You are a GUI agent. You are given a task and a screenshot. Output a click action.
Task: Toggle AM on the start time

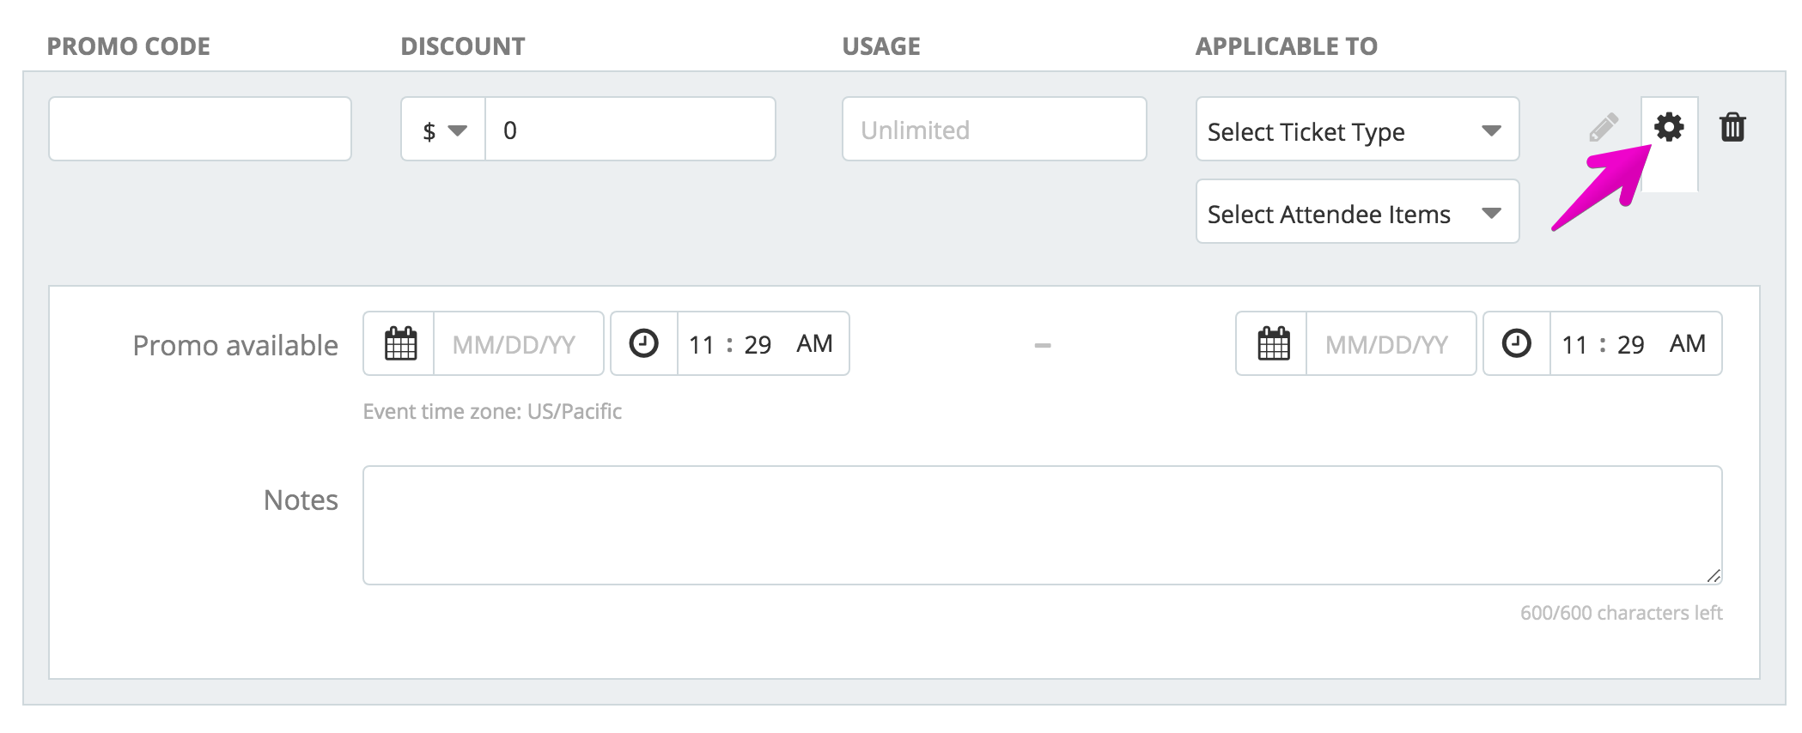pyautogui.click(x=814, y=343)
